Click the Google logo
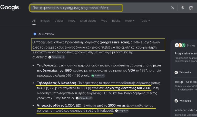The image size is (197, 117). click(x=9, y=7)
